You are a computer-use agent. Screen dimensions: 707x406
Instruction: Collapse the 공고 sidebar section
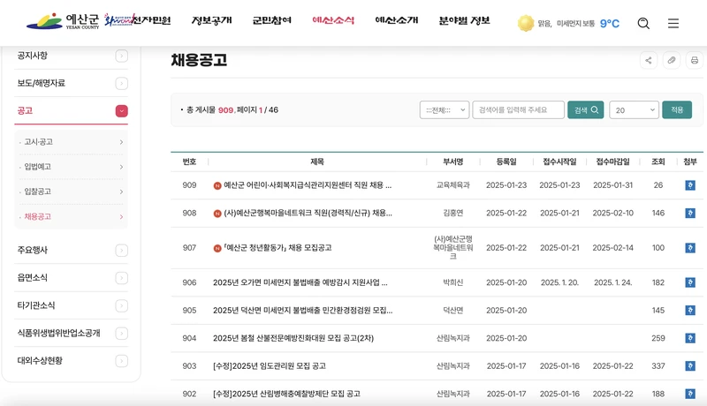122,110
